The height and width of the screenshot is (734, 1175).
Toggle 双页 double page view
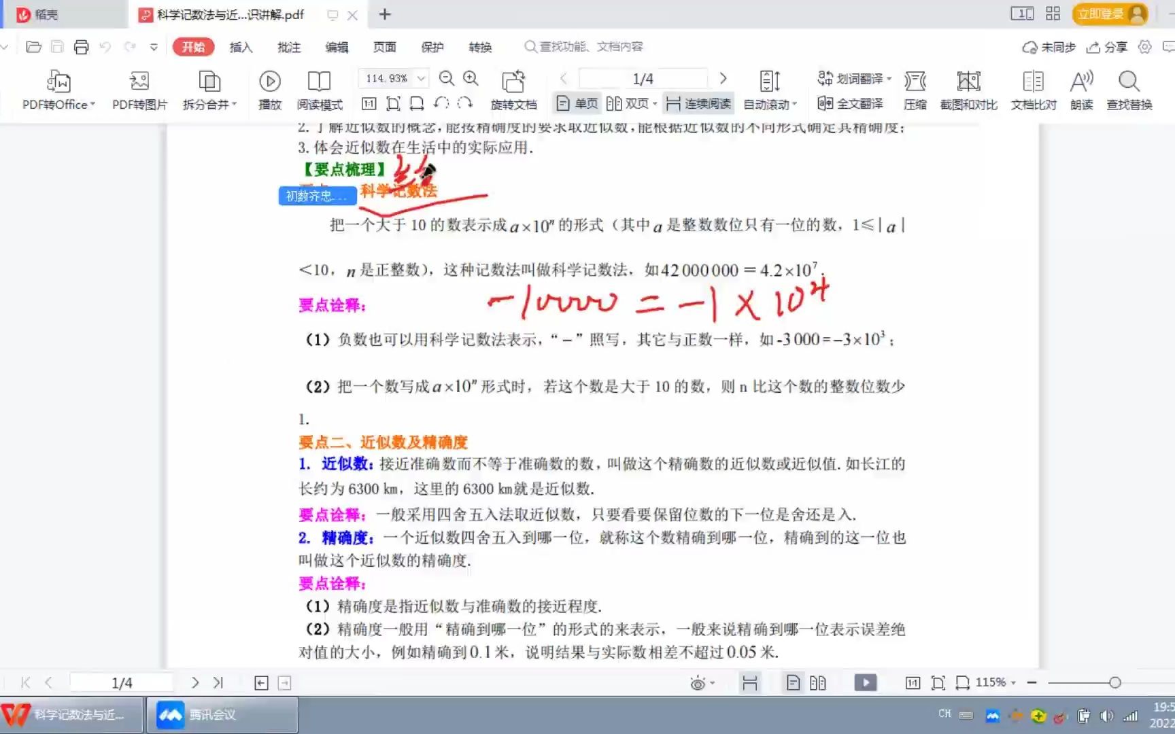pyautogui.click(x=631, y=103)
